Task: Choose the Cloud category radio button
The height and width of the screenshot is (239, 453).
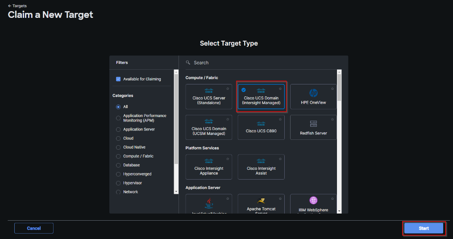Action: [118, 138]
